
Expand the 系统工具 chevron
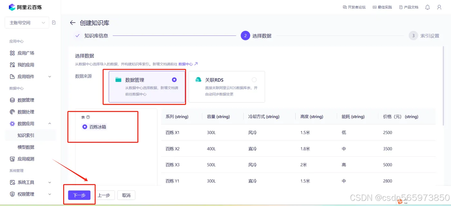tap(50, 182)
